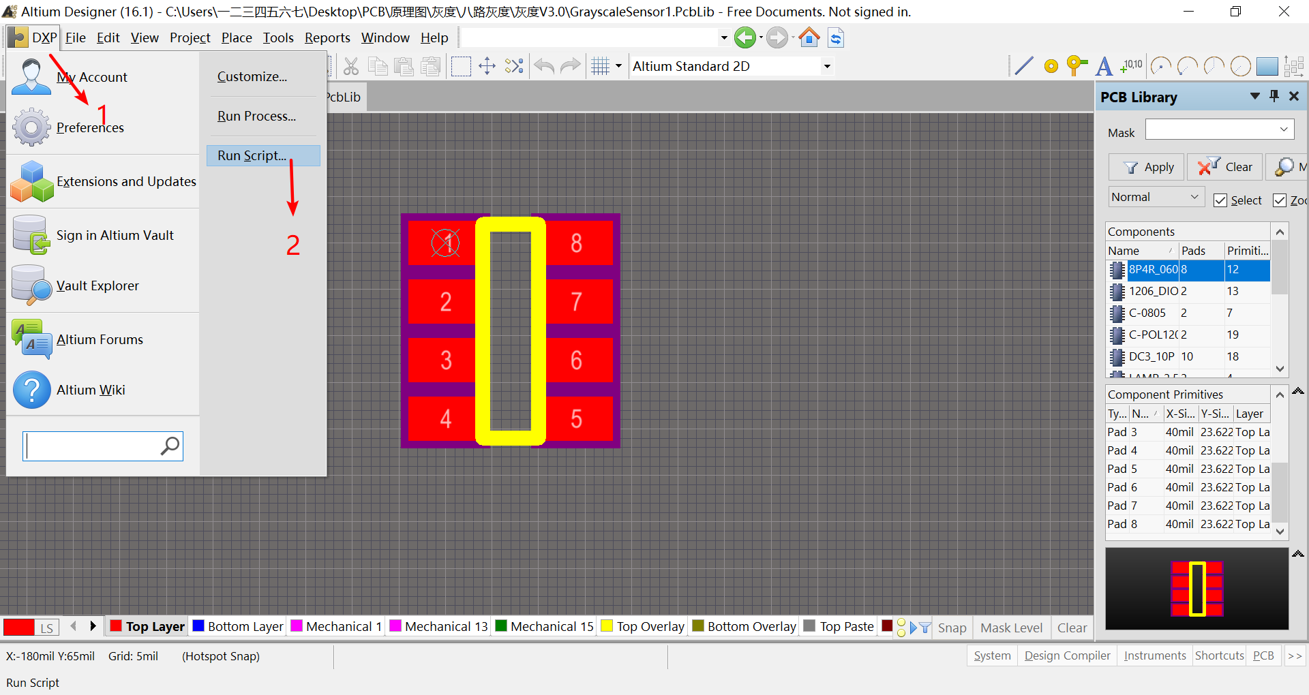This screenshot has height=695, width=1309.
Task: Choose Run Script from the DXP menu
Action: coord(252,155)
